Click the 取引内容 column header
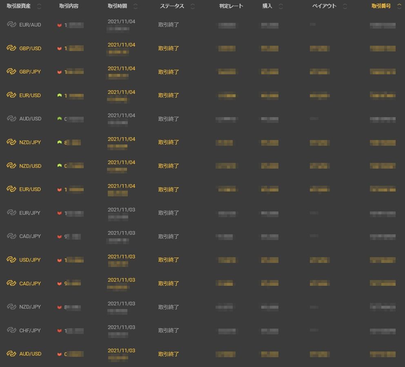The width and height of the screenshot is (405, 367). 70,6
